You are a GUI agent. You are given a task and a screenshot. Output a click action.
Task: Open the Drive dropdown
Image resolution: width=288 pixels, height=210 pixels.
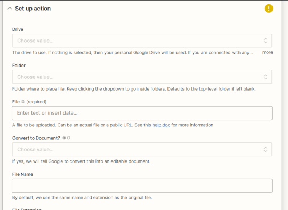142,41
